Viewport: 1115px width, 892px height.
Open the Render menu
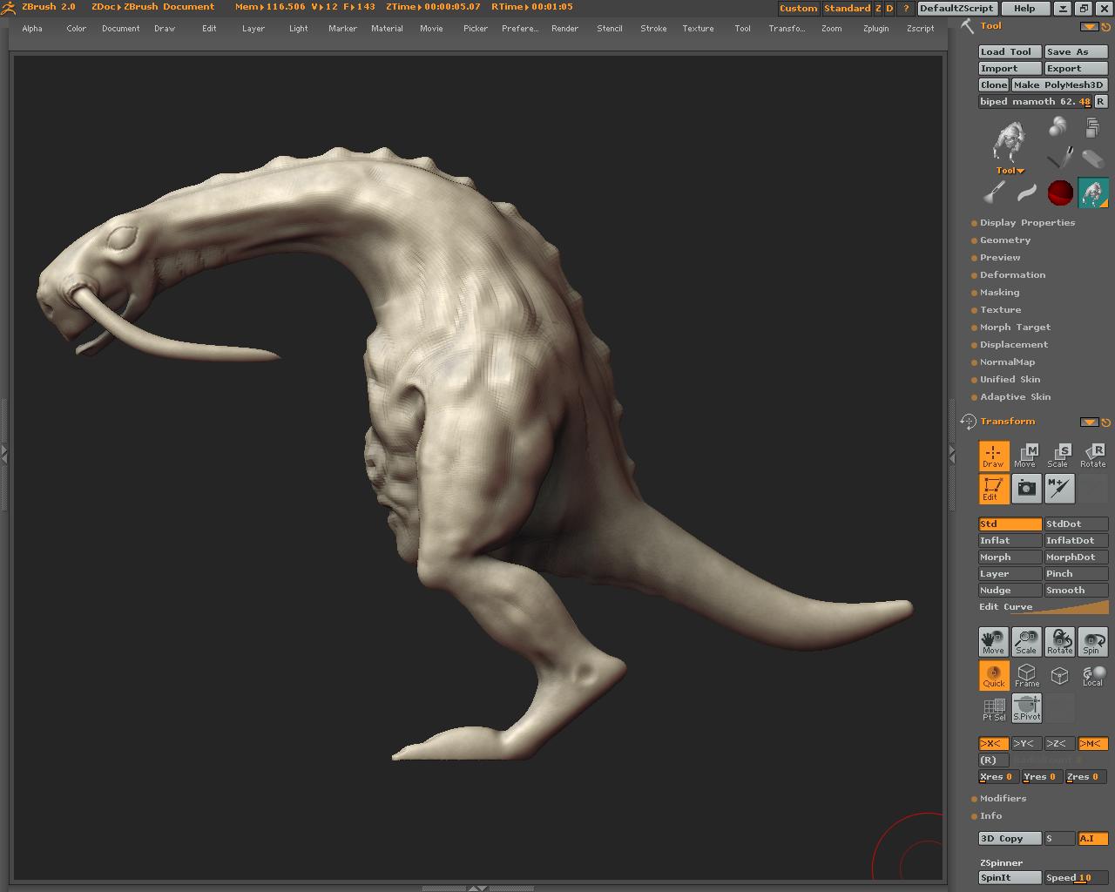(564, 29)
